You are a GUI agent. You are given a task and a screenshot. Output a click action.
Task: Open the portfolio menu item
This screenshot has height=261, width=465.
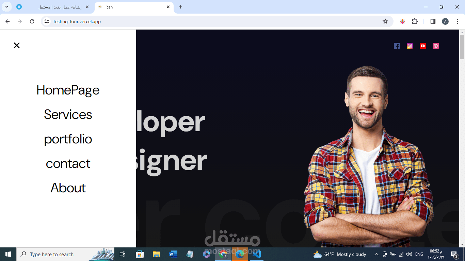coord(68,139)
